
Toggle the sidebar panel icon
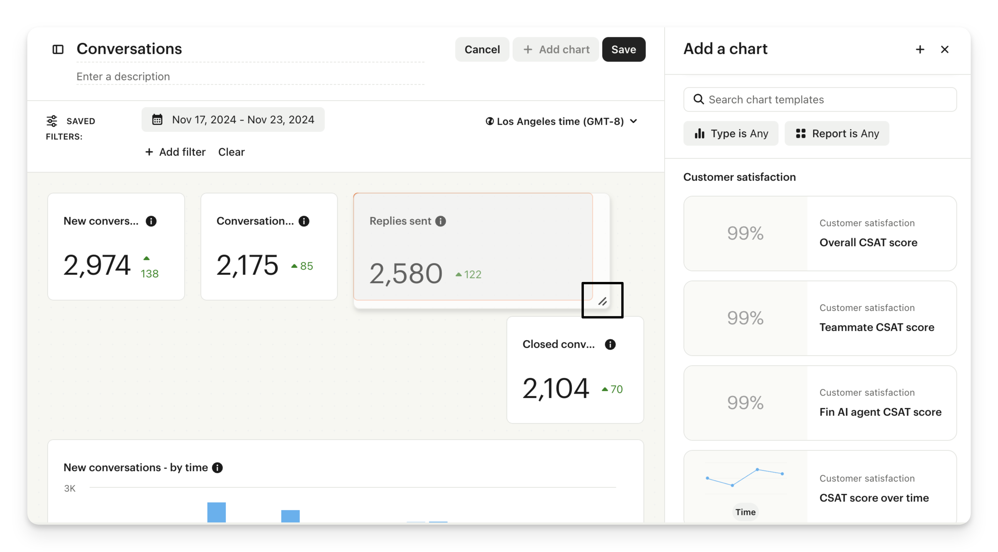58,49
